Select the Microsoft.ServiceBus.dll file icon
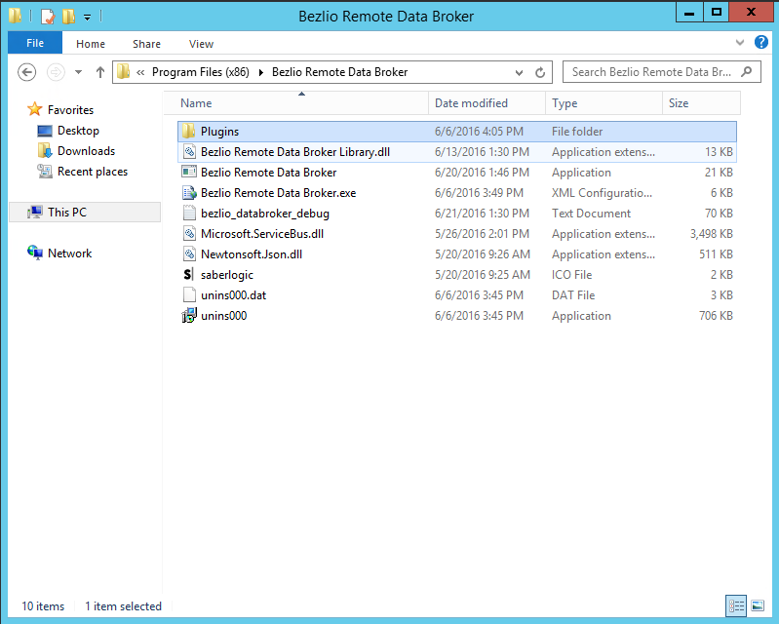 point(189,233)
